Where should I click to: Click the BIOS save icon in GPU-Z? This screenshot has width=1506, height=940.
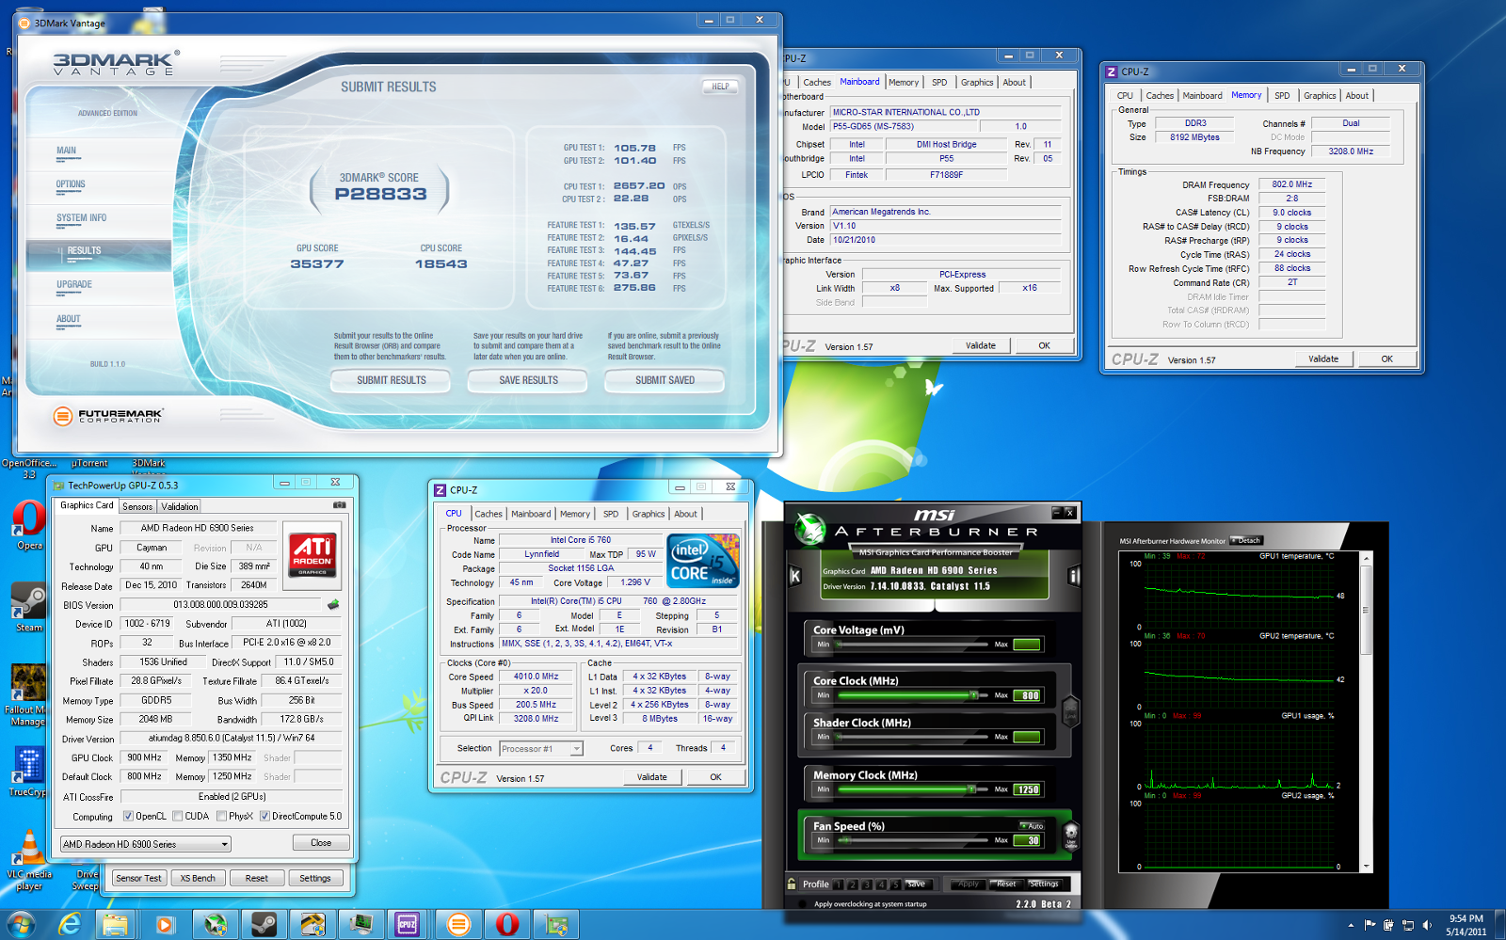coord(332,604)
